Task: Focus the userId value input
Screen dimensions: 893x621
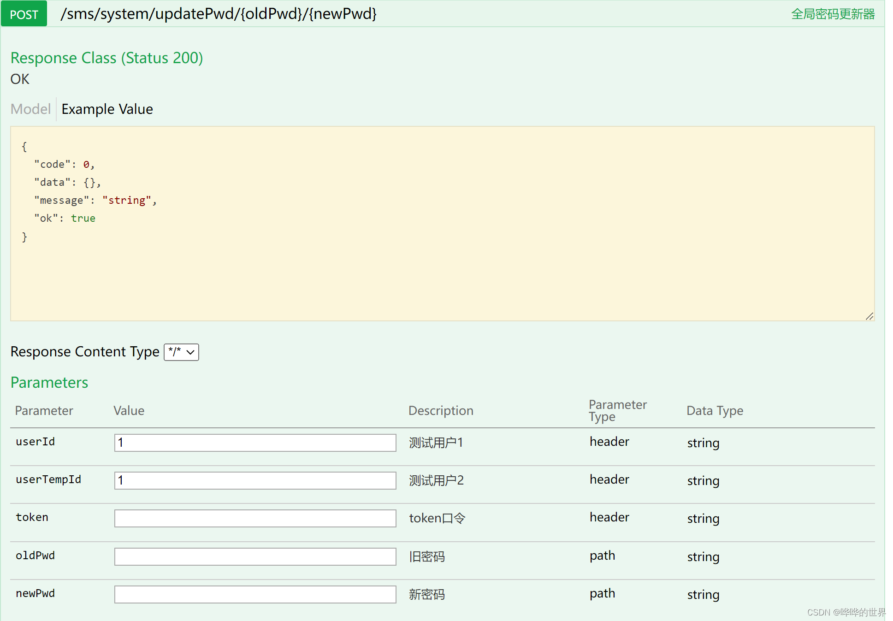Action: click(255, 443)
